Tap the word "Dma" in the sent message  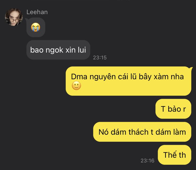pyautogui.click(x=79, y=76)
